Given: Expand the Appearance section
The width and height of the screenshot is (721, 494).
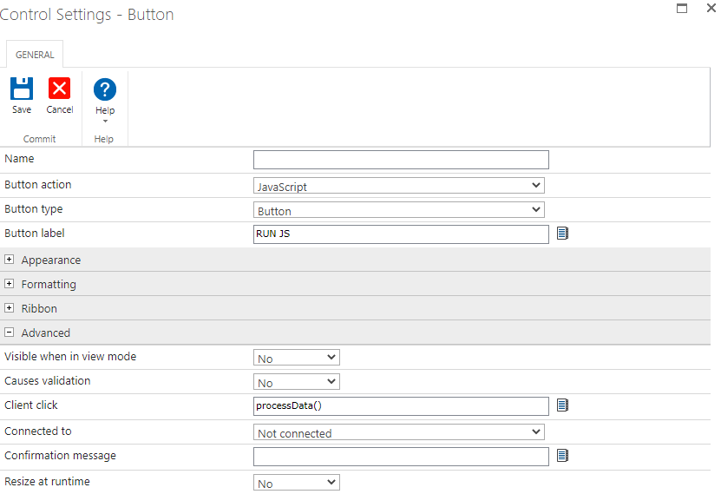Looking at the screenshot, I should click(x=10, y=260).
